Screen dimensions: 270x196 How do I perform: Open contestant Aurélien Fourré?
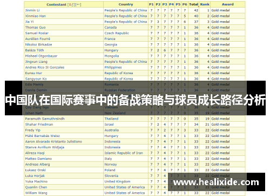(x=38, y=39)
